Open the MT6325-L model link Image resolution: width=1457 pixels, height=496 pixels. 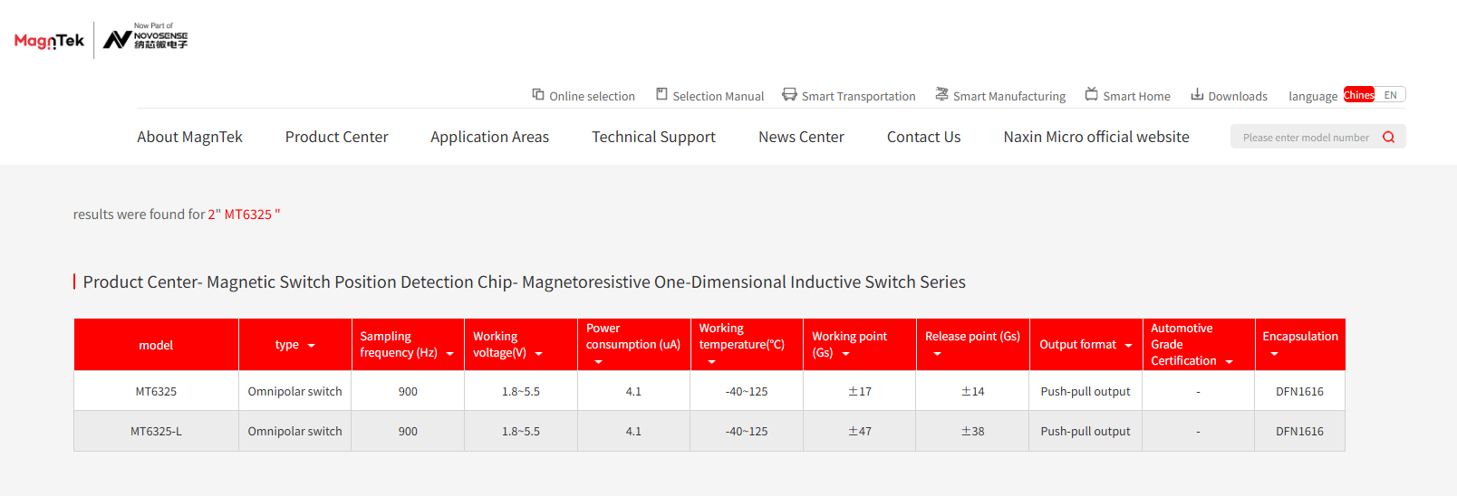tap(156, 432)
